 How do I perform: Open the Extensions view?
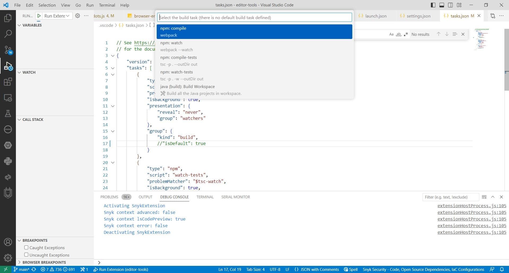8,82
